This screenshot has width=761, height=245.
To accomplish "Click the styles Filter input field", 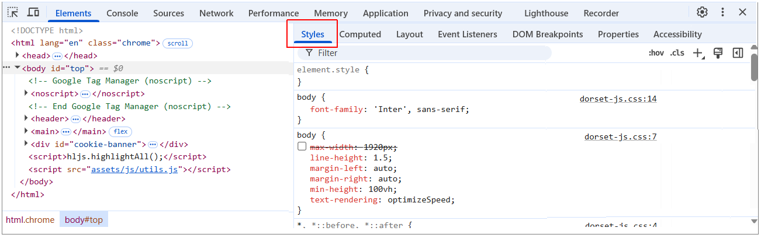I will click(424, 53).
